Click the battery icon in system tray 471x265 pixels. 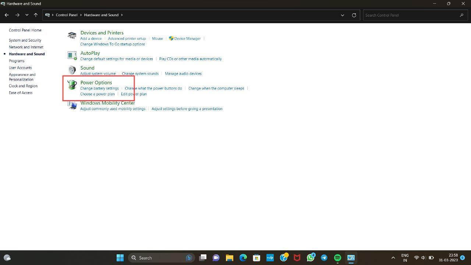(x=431, y=258)
